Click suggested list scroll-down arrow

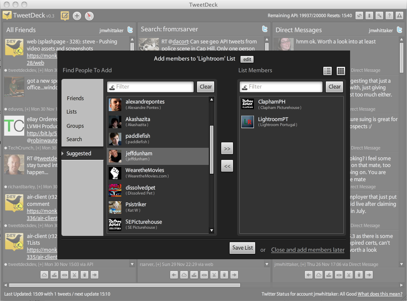click(212, 230)
